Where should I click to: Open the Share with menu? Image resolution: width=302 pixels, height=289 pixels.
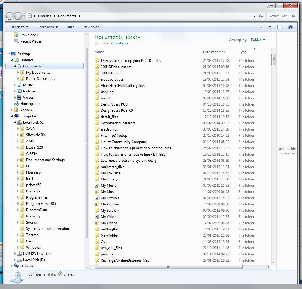pyautogui.click(x=47, y=27)
